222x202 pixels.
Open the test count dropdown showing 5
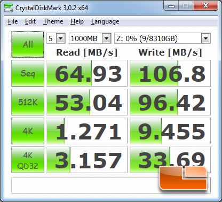coord(56,38)
